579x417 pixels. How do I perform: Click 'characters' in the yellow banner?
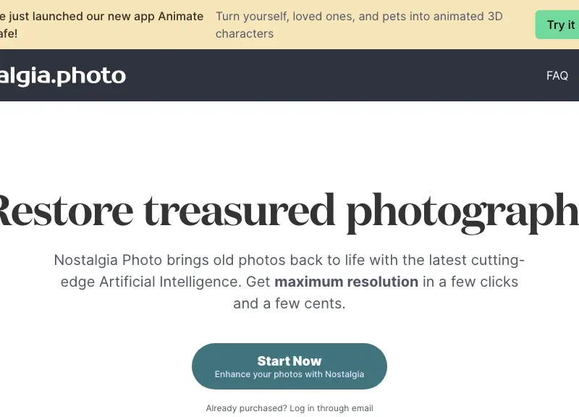click(x=245, y=33)
